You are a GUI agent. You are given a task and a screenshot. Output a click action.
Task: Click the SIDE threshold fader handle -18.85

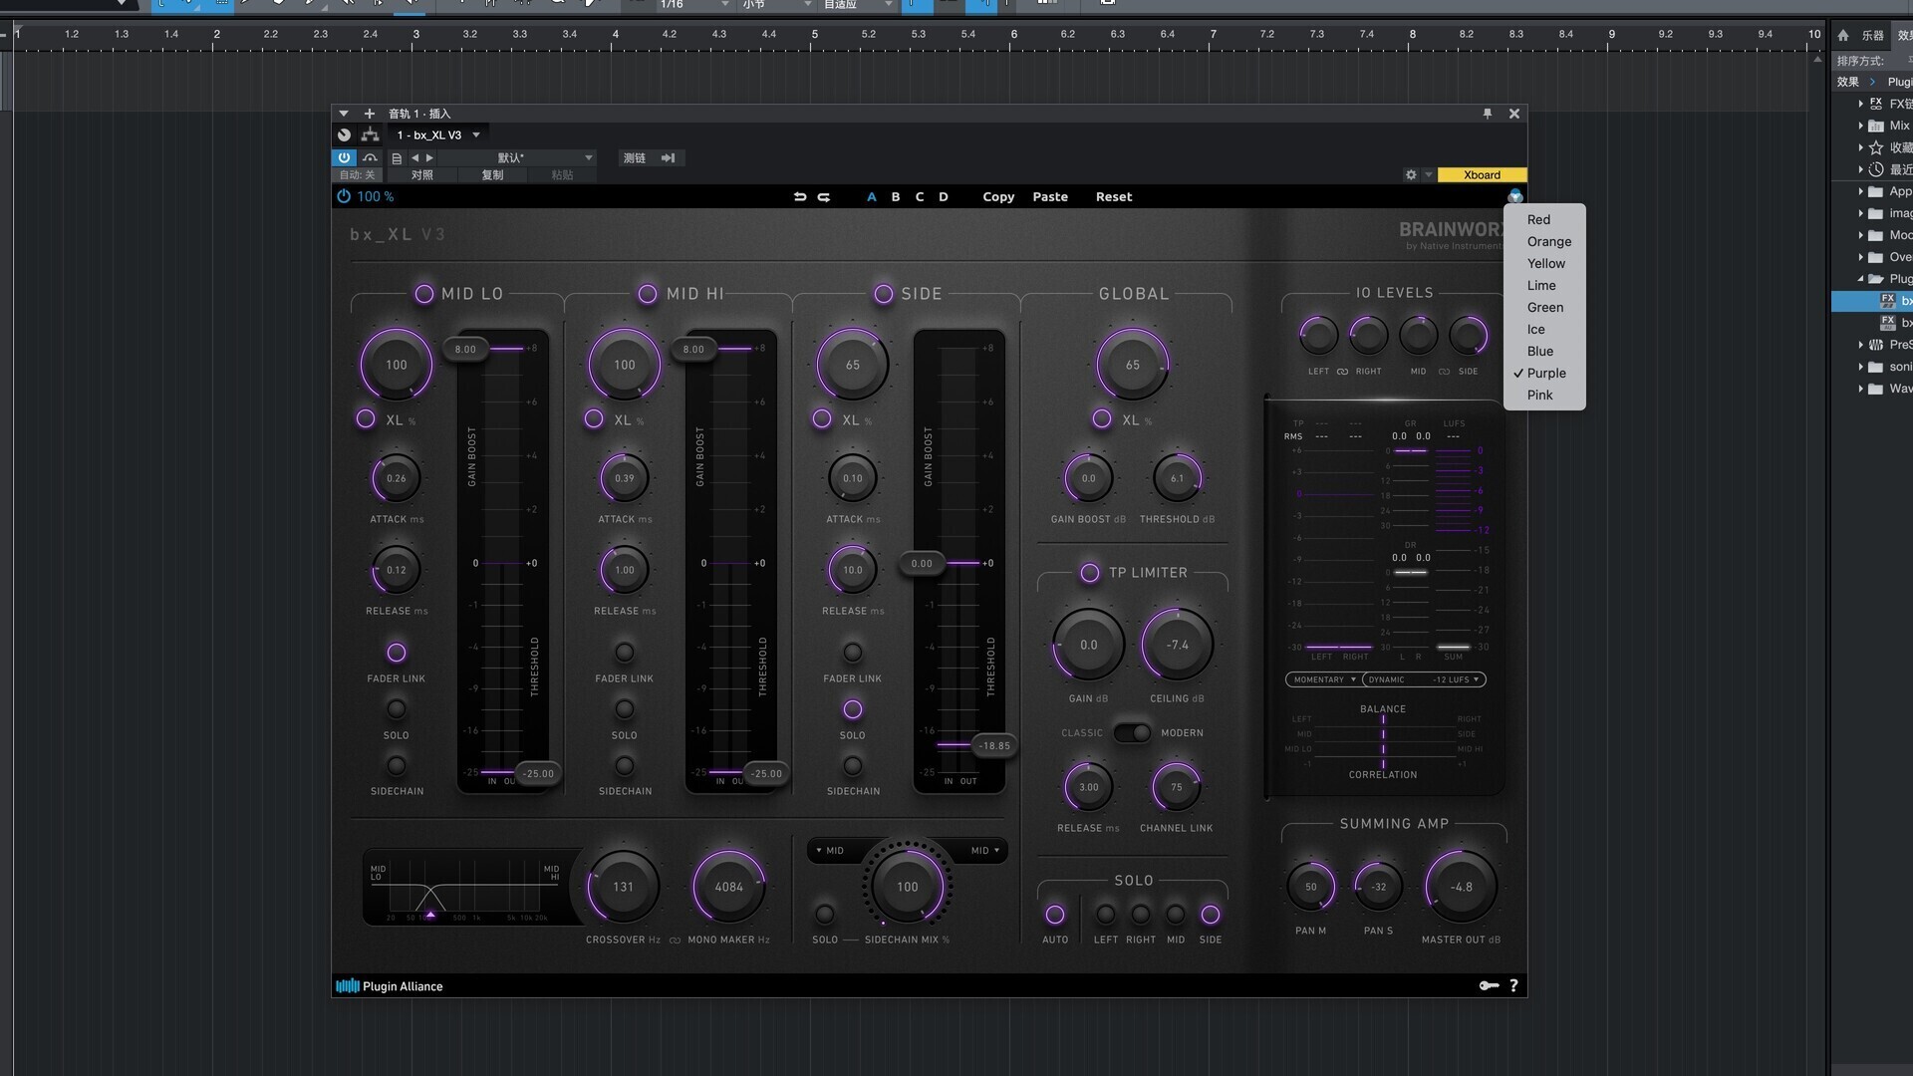click(994, 745)
